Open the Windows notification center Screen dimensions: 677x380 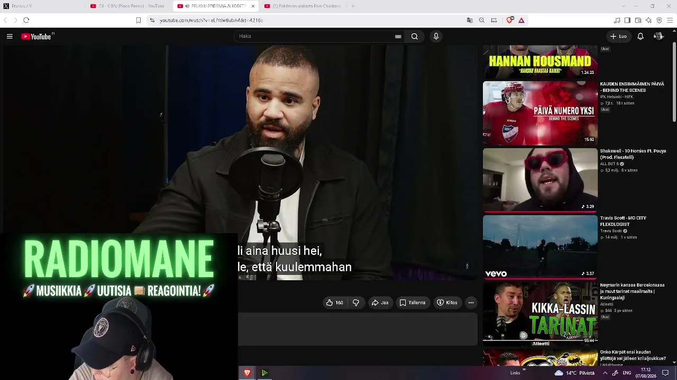click(665, 373)
